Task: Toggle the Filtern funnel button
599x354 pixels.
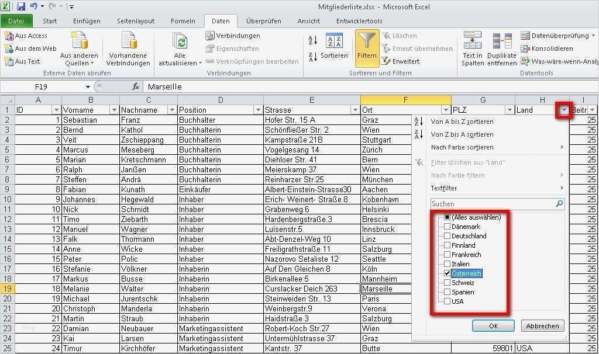Action: [367, 48]
